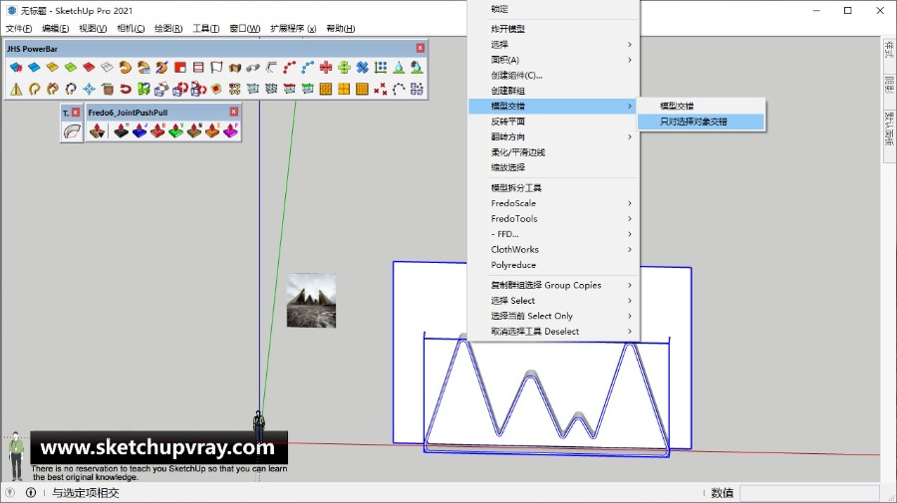This screenshot has width=897, height=503.
Task: Expand the 选择 Select submenu
Action: 554,301
